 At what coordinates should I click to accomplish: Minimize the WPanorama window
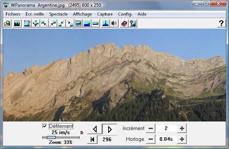pyautogui.click(x=197, y=4)
